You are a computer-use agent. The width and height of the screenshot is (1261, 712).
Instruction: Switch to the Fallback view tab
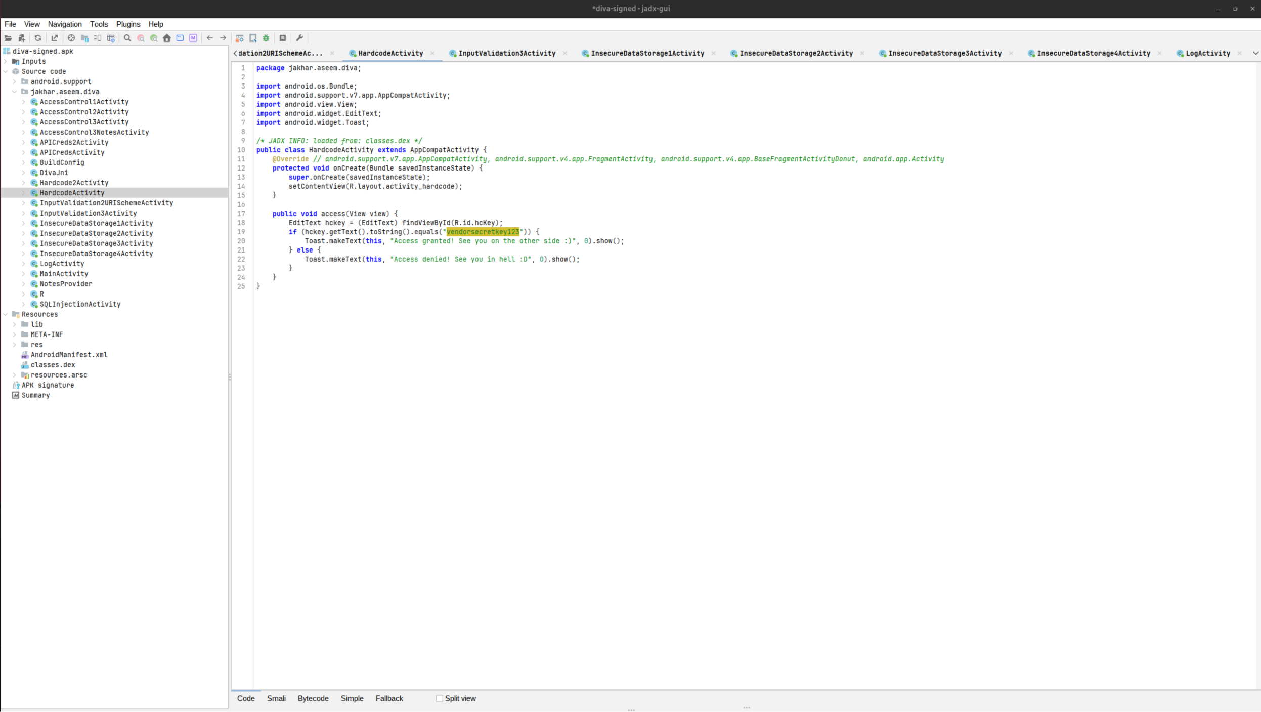click(x=389, y=698)
